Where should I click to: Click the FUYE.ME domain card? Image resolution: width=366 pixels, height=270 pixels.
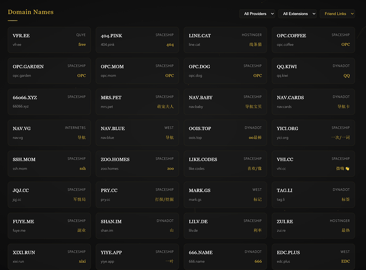point(49,226)
